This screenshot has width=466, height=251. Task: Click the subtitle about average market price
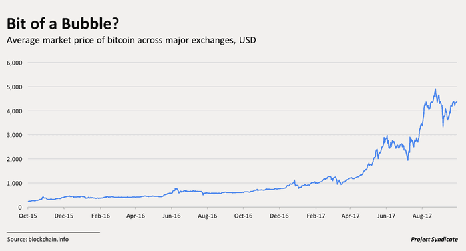[131, 40]
